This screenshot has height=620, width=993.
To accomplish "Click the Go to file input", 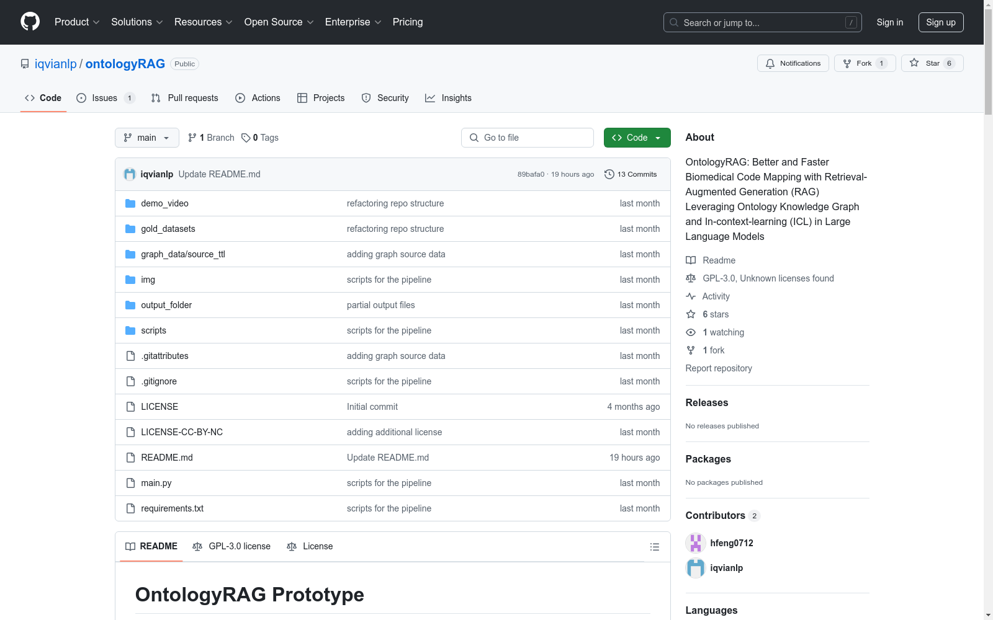I will click(x=528, y=138).
